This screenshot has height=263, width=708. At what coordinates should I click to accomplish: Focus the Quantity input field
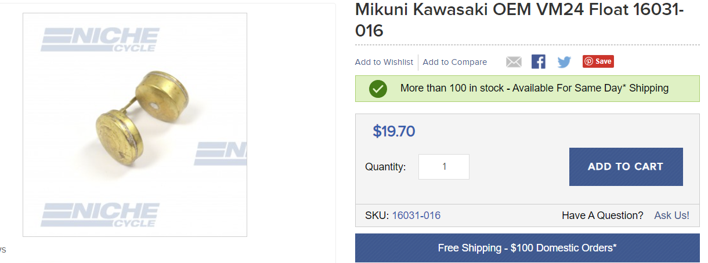click(x=444, y=167)
